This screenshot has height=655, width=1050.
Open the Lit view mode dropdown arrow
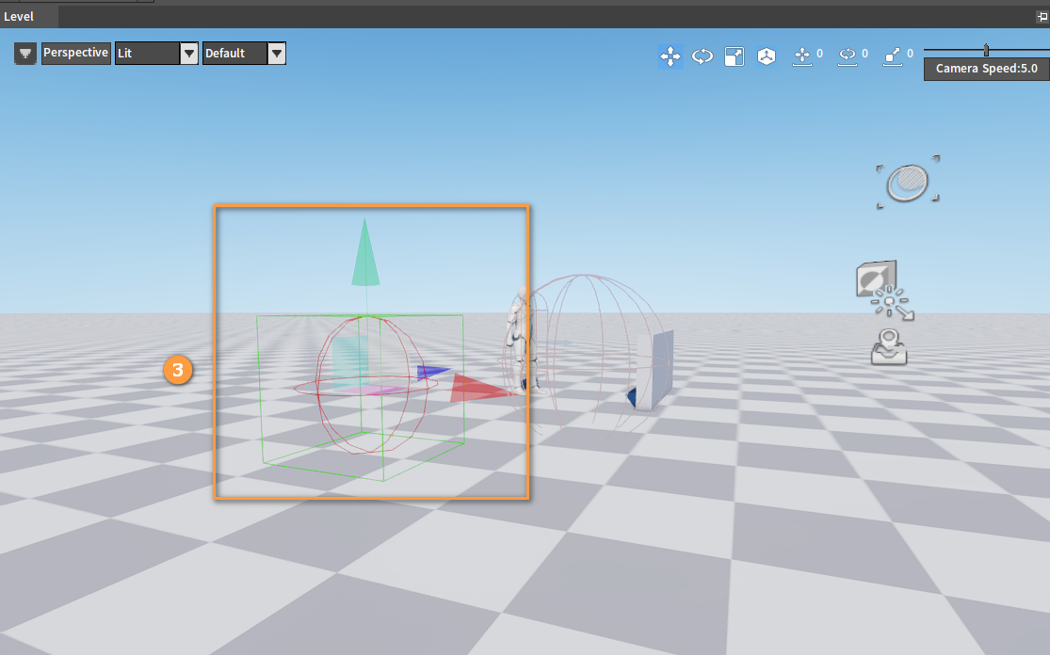coord(189,54)
